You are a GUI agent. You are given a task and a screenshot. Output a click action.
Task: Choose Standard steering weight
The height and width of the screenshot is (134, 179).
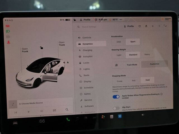[x=133, y=55]
